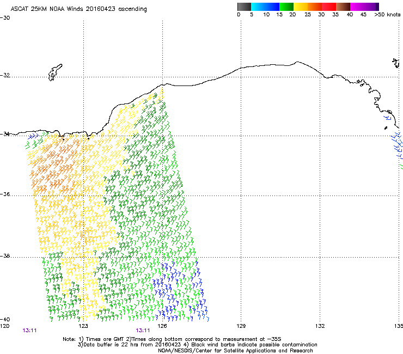Click the yellow 20-25 knots color segment
The image size is (403, 354).
(301, 7)
